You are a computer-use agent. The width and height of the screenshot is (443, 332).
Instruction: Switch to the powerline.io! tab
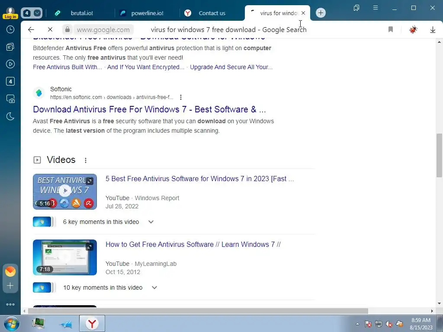click(x=147, y=13)
